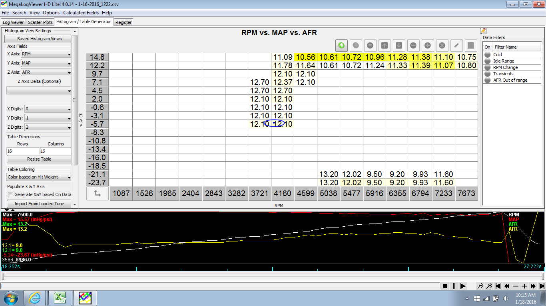Click the Stop playback icon
This screenshot has height=306, width=546.
445,286
